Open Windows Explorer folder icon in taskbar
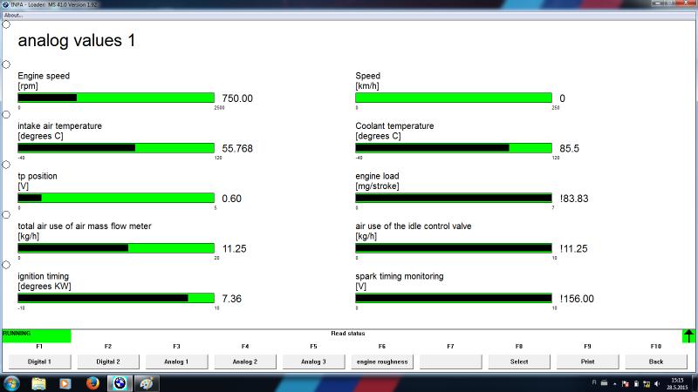698x392 pixels. point(39,382)
